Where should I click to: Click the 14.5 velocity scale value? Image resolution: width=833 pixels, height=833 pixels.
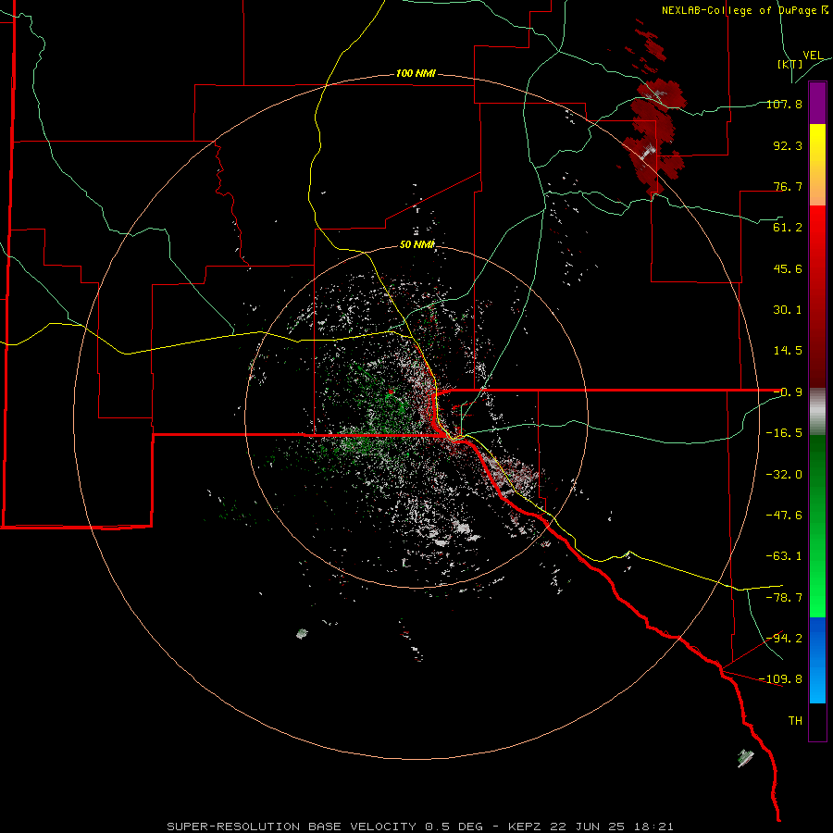788,351
